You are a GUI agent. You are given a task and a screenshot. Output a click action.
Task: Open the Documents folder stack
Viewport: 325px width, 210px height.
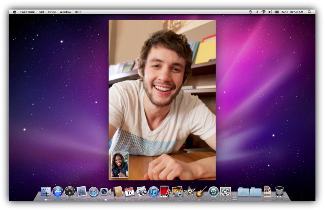[x=256, y=192]
